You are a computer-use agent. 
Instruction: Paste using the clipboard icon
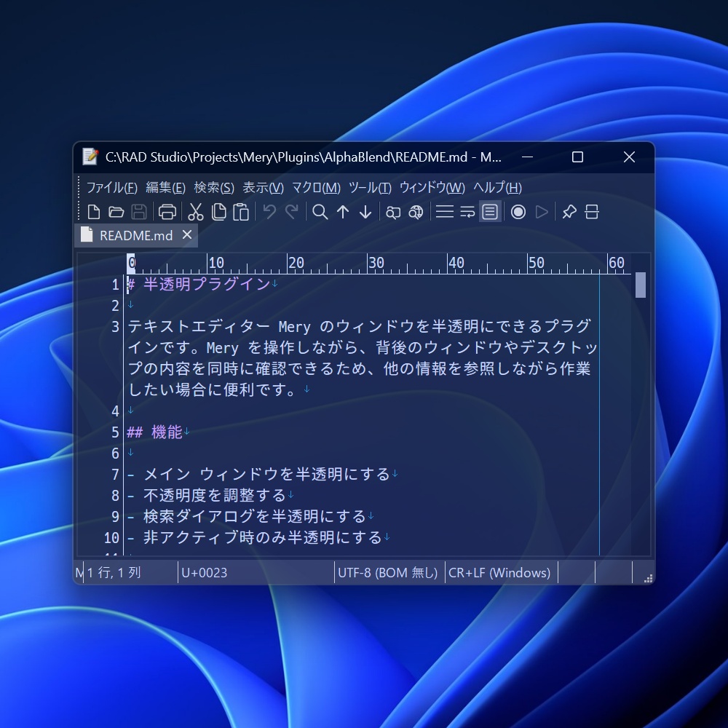[x=241, y=212]
